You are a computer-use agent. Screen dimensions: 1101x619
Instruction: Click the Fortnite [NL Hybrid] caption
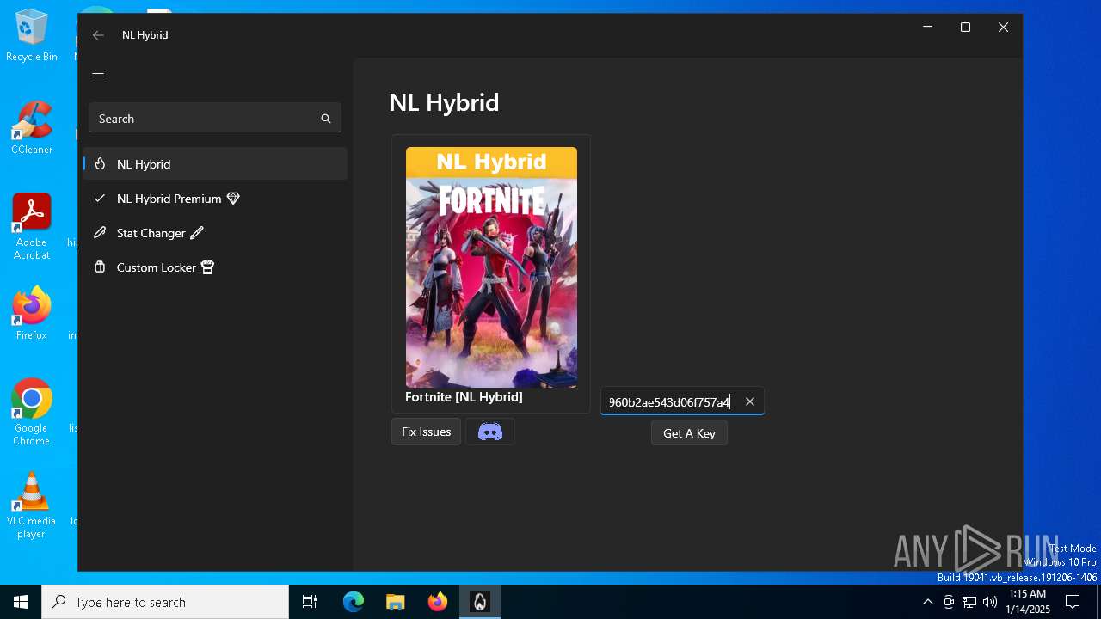(464, 397)
